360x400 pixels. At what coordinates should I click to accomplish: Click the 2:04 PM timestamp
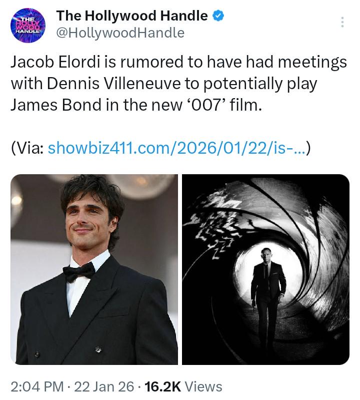(x=37, y=386)
